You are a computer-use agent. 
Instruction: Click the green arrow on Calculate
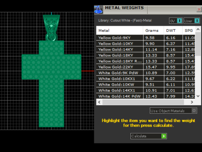[x=164, y=136]
